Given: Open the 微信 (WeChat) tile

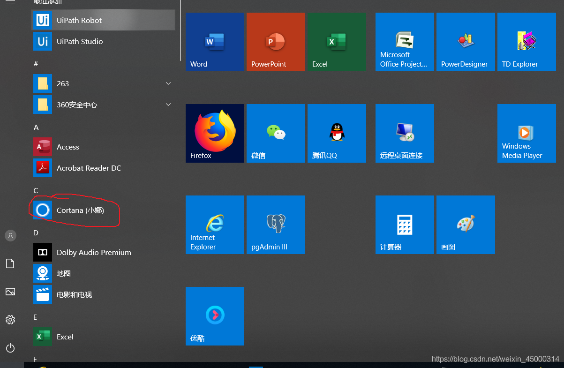Looking at the screenshot, I should click(276, 133).
